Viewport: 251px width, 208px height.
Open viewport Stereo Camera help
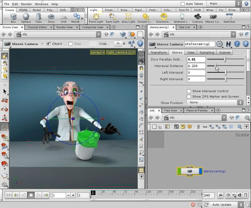pyautogui.click(x=140, y=43)
